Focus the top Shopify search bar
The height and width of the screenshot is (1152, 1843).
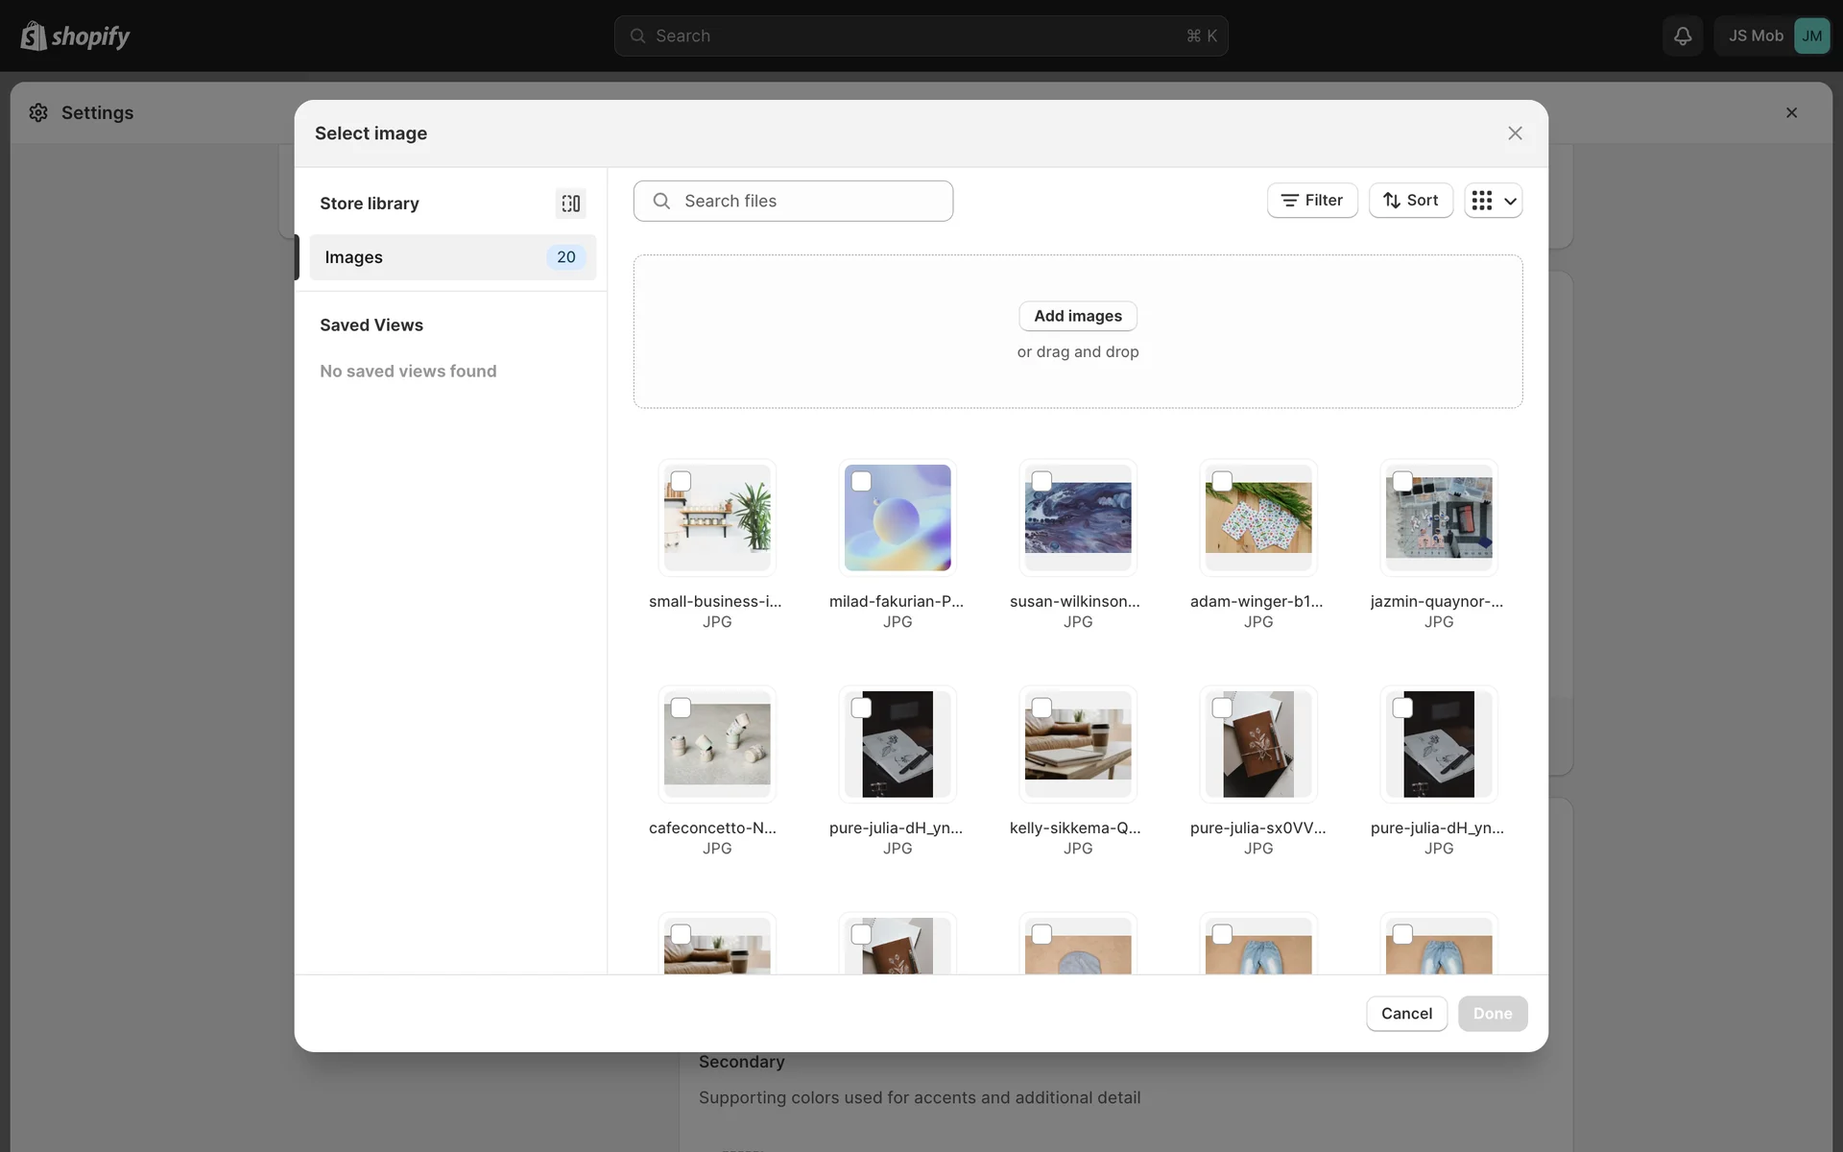[x=920, y=36]
